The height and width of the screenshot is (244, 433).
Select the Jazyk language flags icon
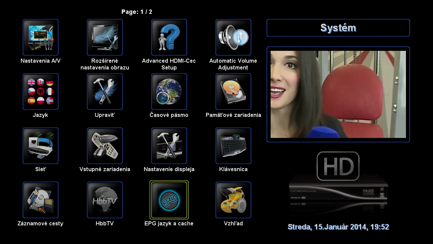tap(41, 91)
